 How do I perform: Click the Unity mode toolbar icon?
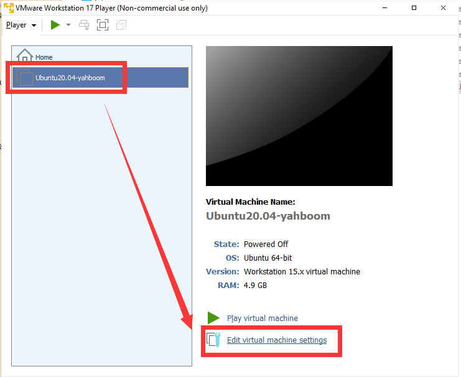pyautogui.click(x=121, y=25)
